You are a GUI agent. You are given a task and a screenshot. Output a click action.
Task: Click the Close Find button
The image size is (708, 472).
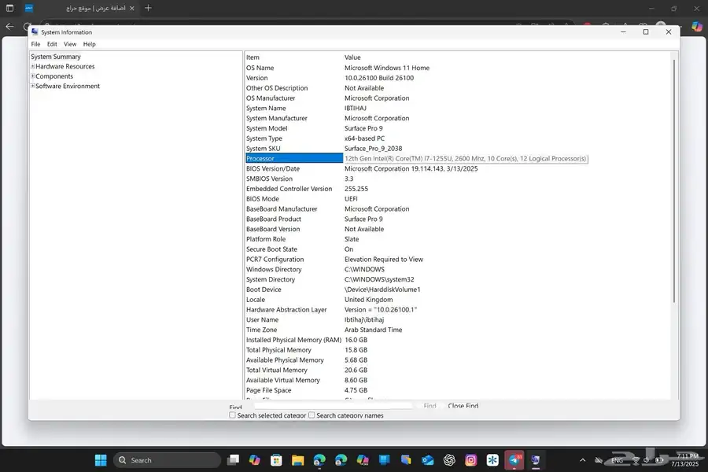[x=463, y=406]
